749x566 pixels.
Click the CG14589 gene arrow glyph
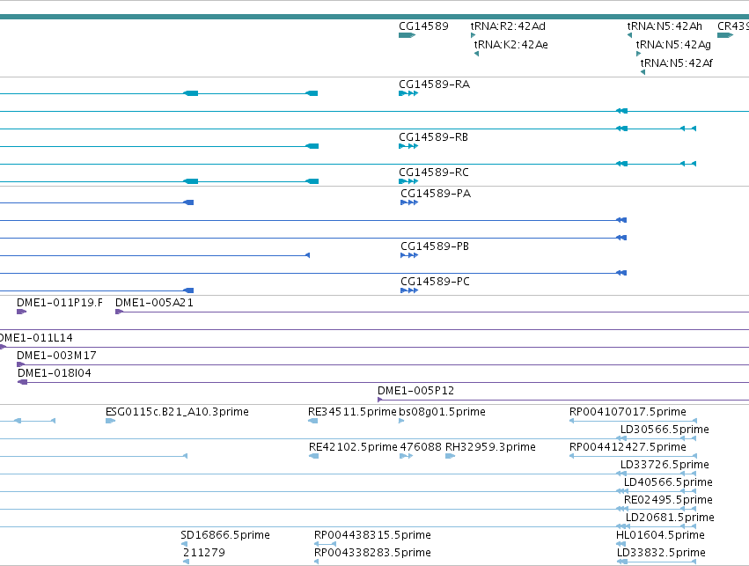tap(407, 35)
